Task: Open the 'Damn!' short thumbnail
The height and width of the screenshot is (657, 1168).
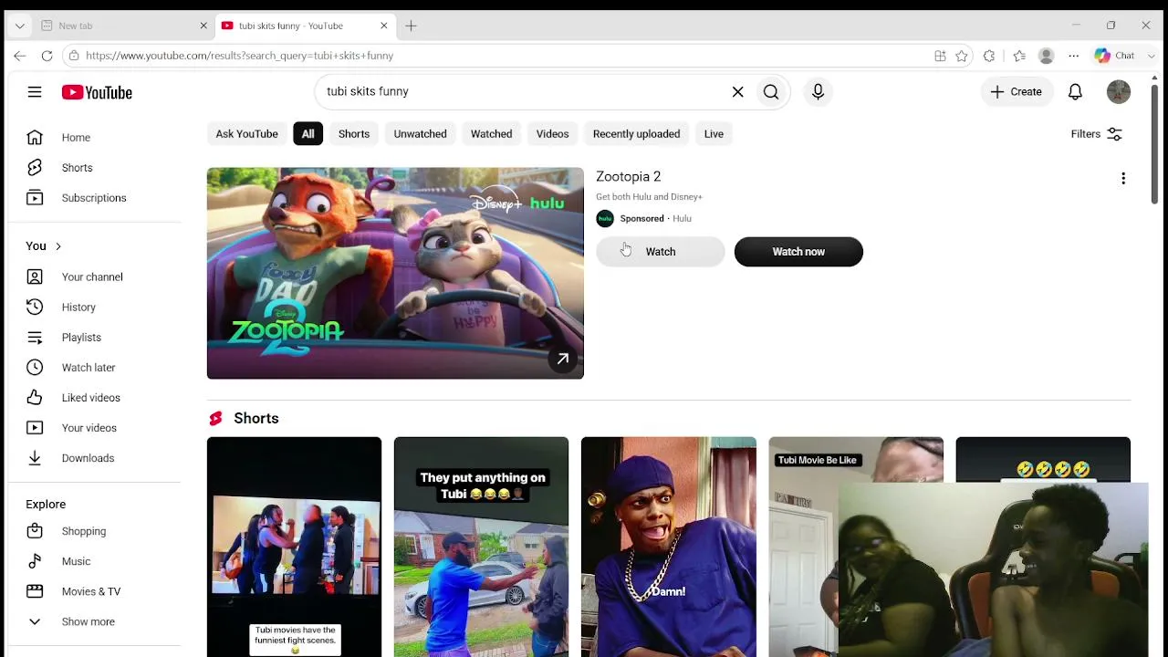Action: (669, 547)
